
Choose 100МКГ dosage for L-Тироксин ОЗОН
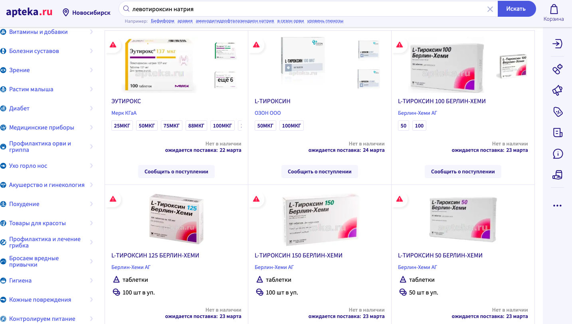(291, 126)
